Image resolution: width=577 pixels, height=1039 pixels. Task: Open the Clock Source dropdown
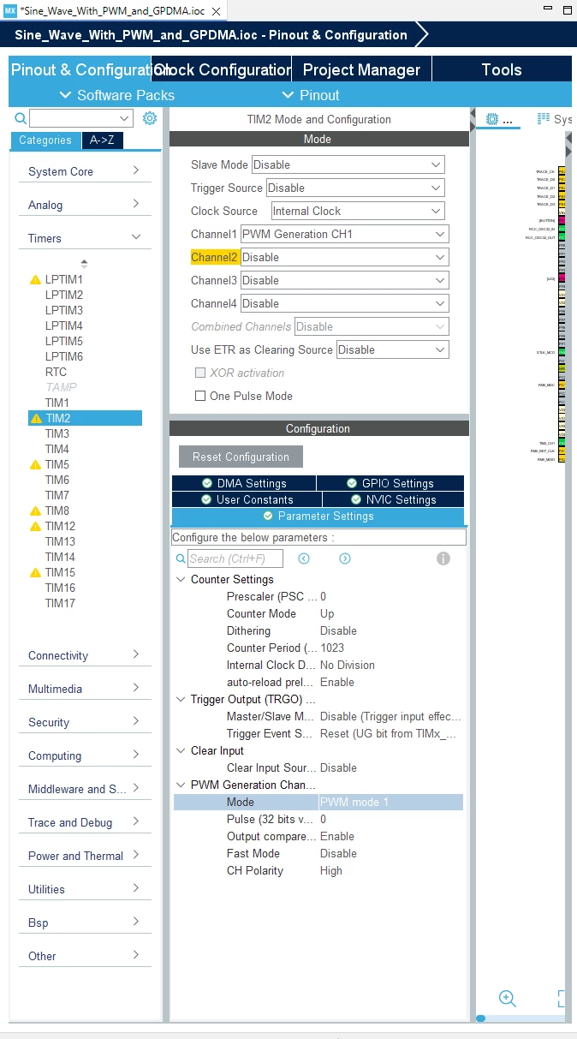358,211
